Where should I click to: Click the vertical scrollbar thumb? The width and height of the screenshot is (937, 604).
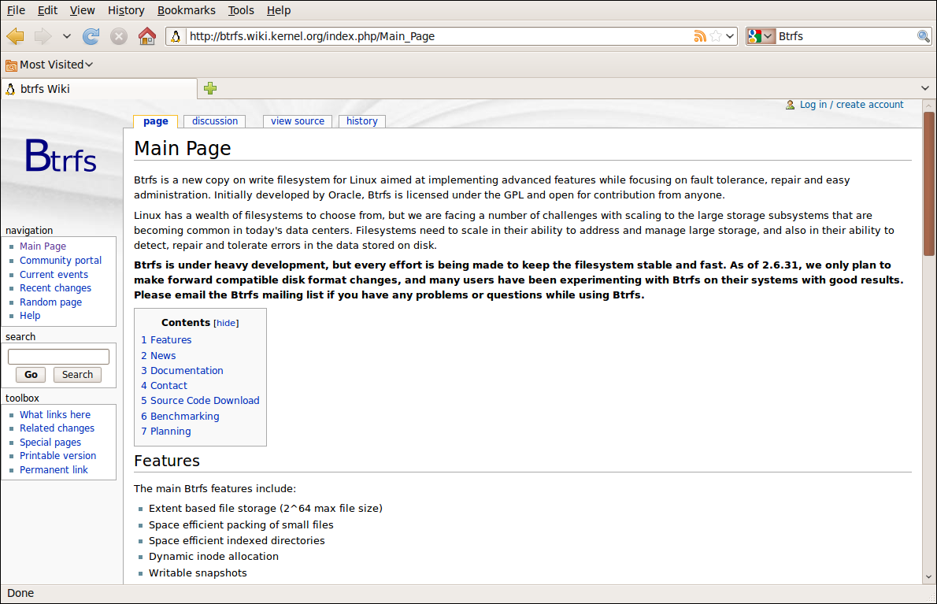[x=928, y=183]
